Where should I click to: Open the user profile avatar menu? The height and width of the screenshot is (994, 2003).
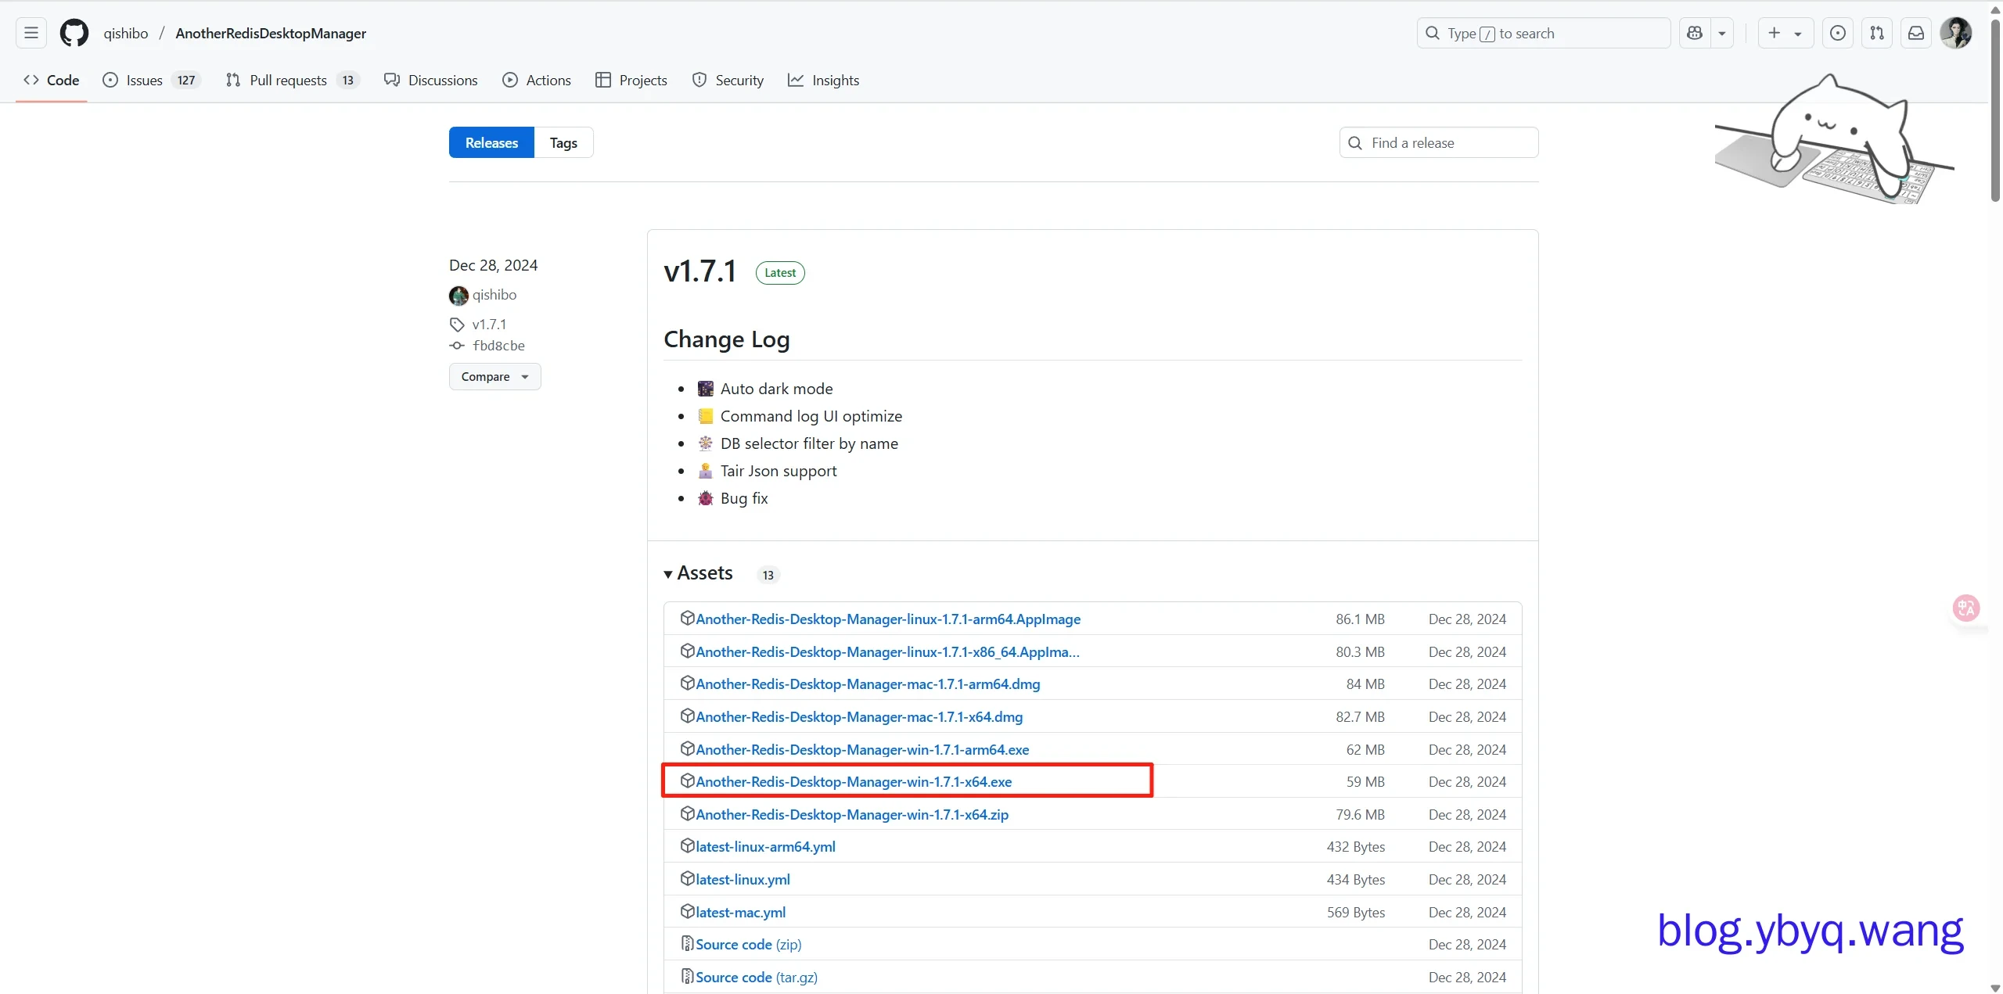(x=1956, y=33)
